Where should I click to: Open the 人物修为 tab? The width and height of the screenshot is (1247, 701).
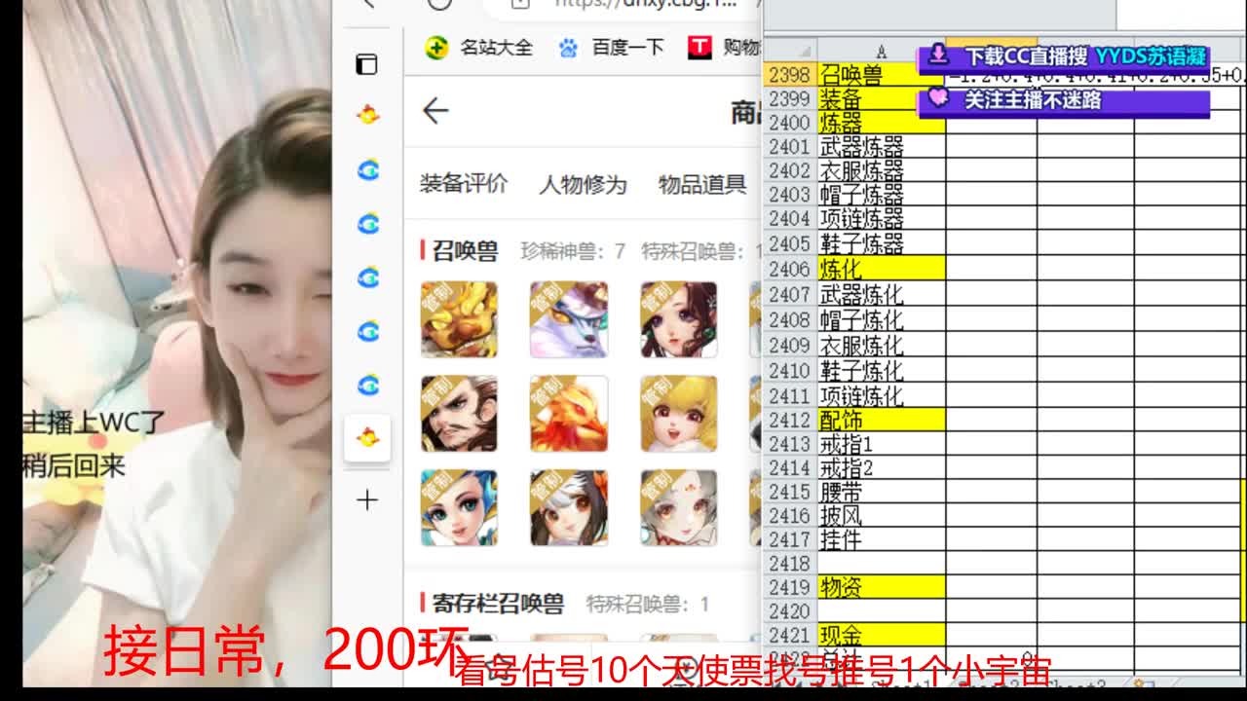[586, 185]
